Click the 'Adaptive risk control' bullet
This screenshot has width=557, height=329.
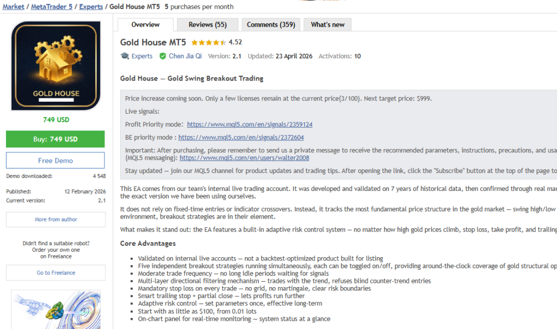230,303
